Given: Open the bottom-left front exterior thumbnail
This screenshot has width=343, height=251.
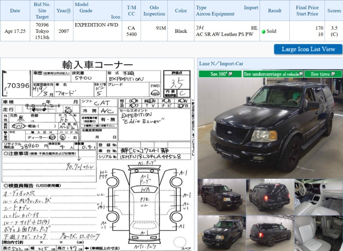Looking at the screenshot, I should coord(221,233).
